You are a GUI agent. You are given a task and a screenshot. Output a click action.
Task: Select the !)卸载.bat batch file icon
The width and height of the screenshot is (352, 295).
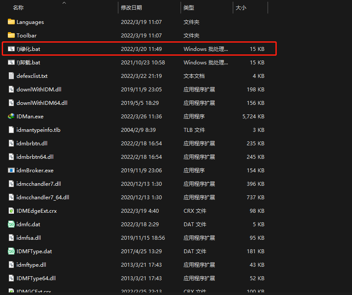[x=11, y=62]
